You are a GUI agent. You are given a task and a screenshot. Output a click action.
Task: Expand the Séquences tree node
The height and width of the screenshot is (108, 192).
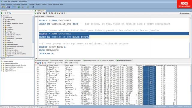pos(4,42)
